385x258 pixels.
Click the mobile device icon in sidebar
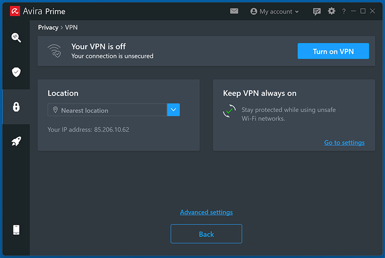[16, 230]
